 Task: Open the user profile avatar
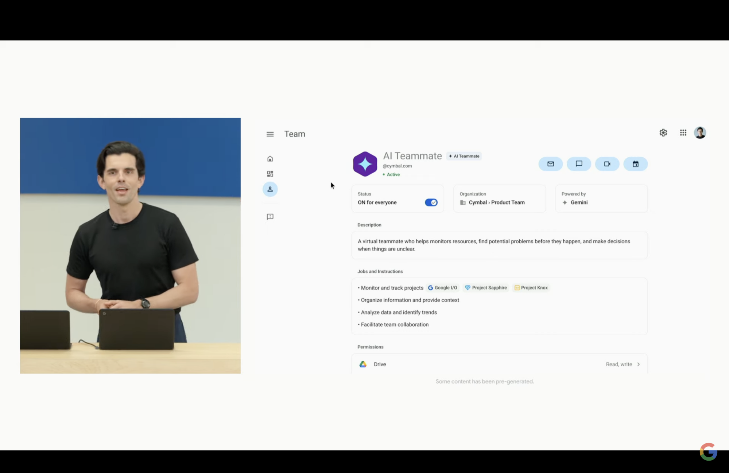tap(700, 132)
